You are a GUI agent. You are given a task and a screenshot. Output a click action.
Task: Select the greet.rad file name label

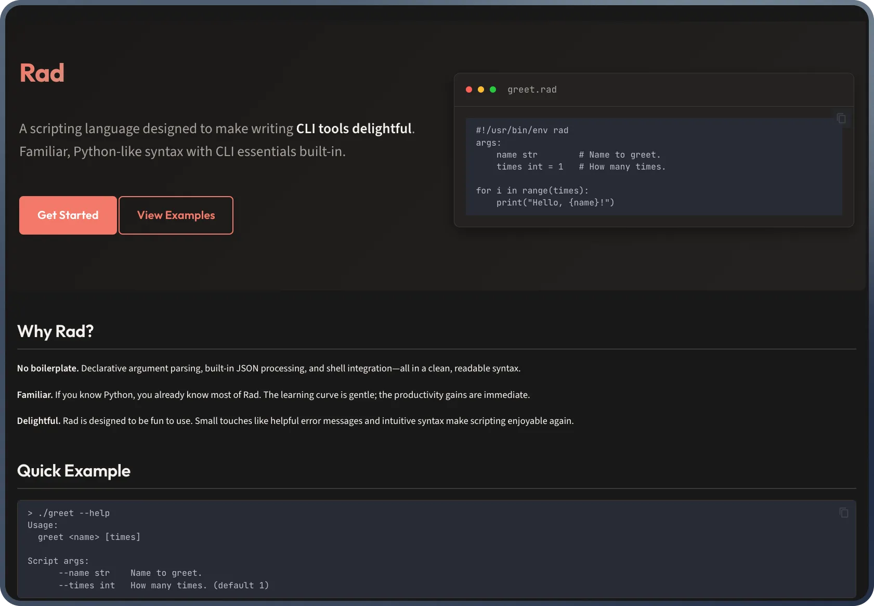click(x=532, y=89)
